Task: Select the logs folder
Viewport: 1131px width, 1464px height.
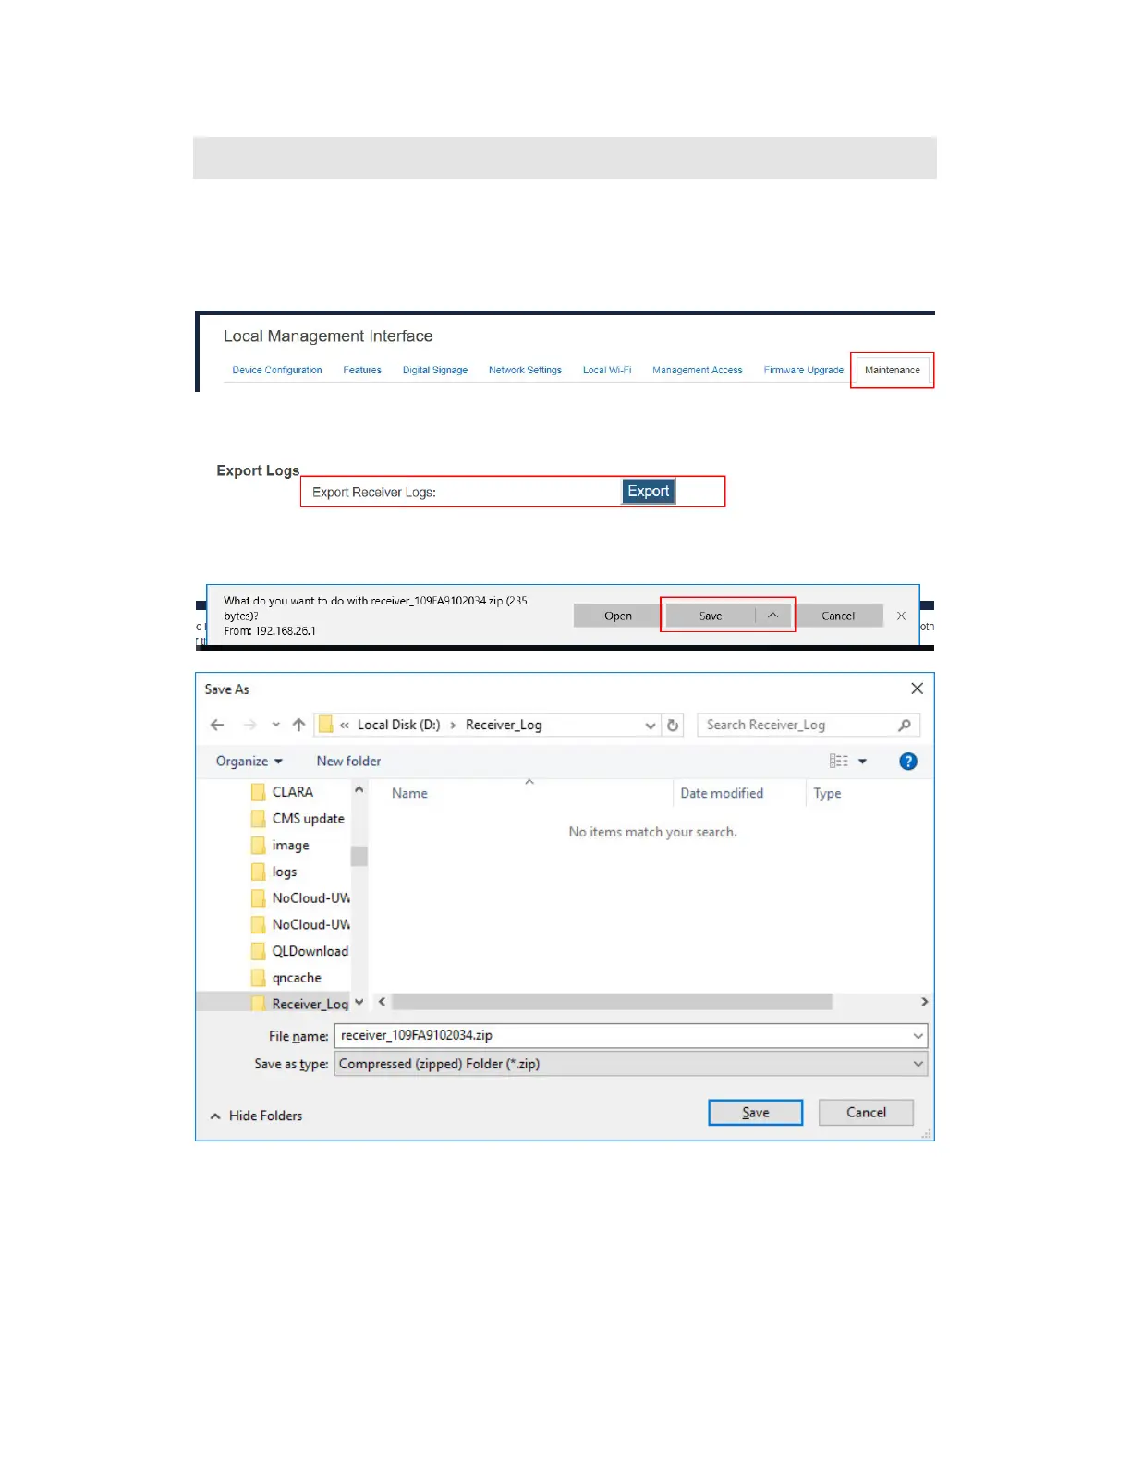Action: click(284, 872)
